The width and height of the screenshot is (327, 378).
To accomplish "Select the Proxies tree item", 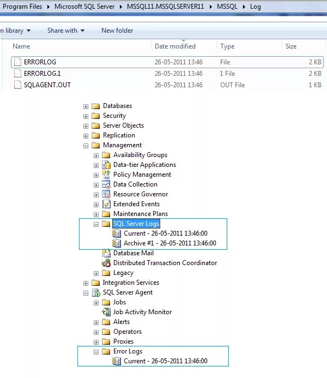I will [x=123, y=341].
